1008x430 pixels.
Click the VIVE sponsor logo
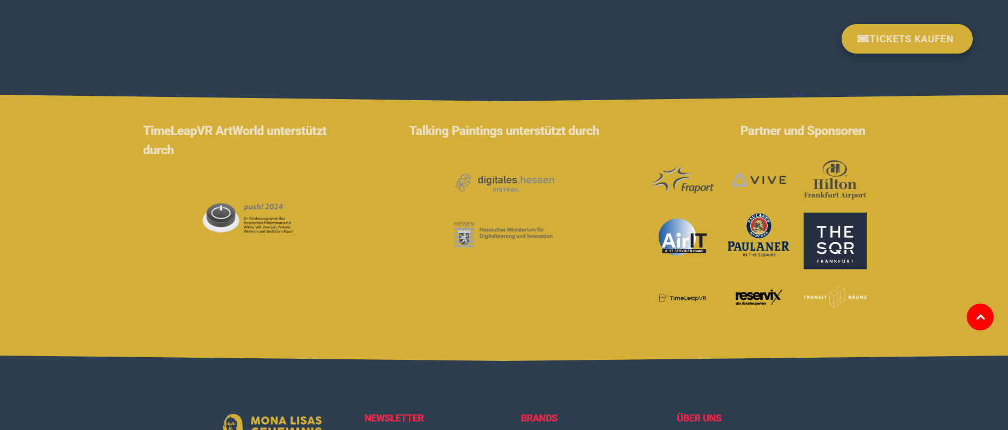pyautogui.click(x=759, y=180)
